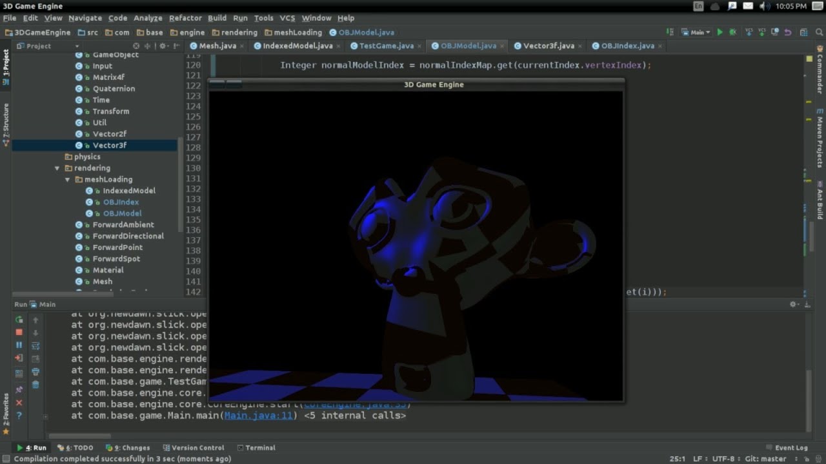Viewport: 826px width, 464px height.
Task: Click the VCS commit changes icon
Action: point(762,32)
